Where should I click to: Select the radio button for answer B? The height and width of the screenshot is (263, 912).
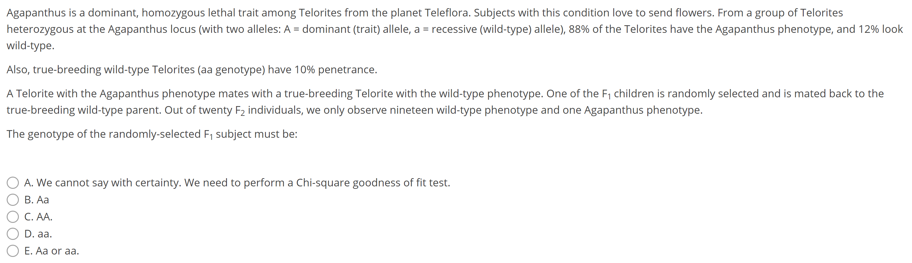[x=13, y=200]
